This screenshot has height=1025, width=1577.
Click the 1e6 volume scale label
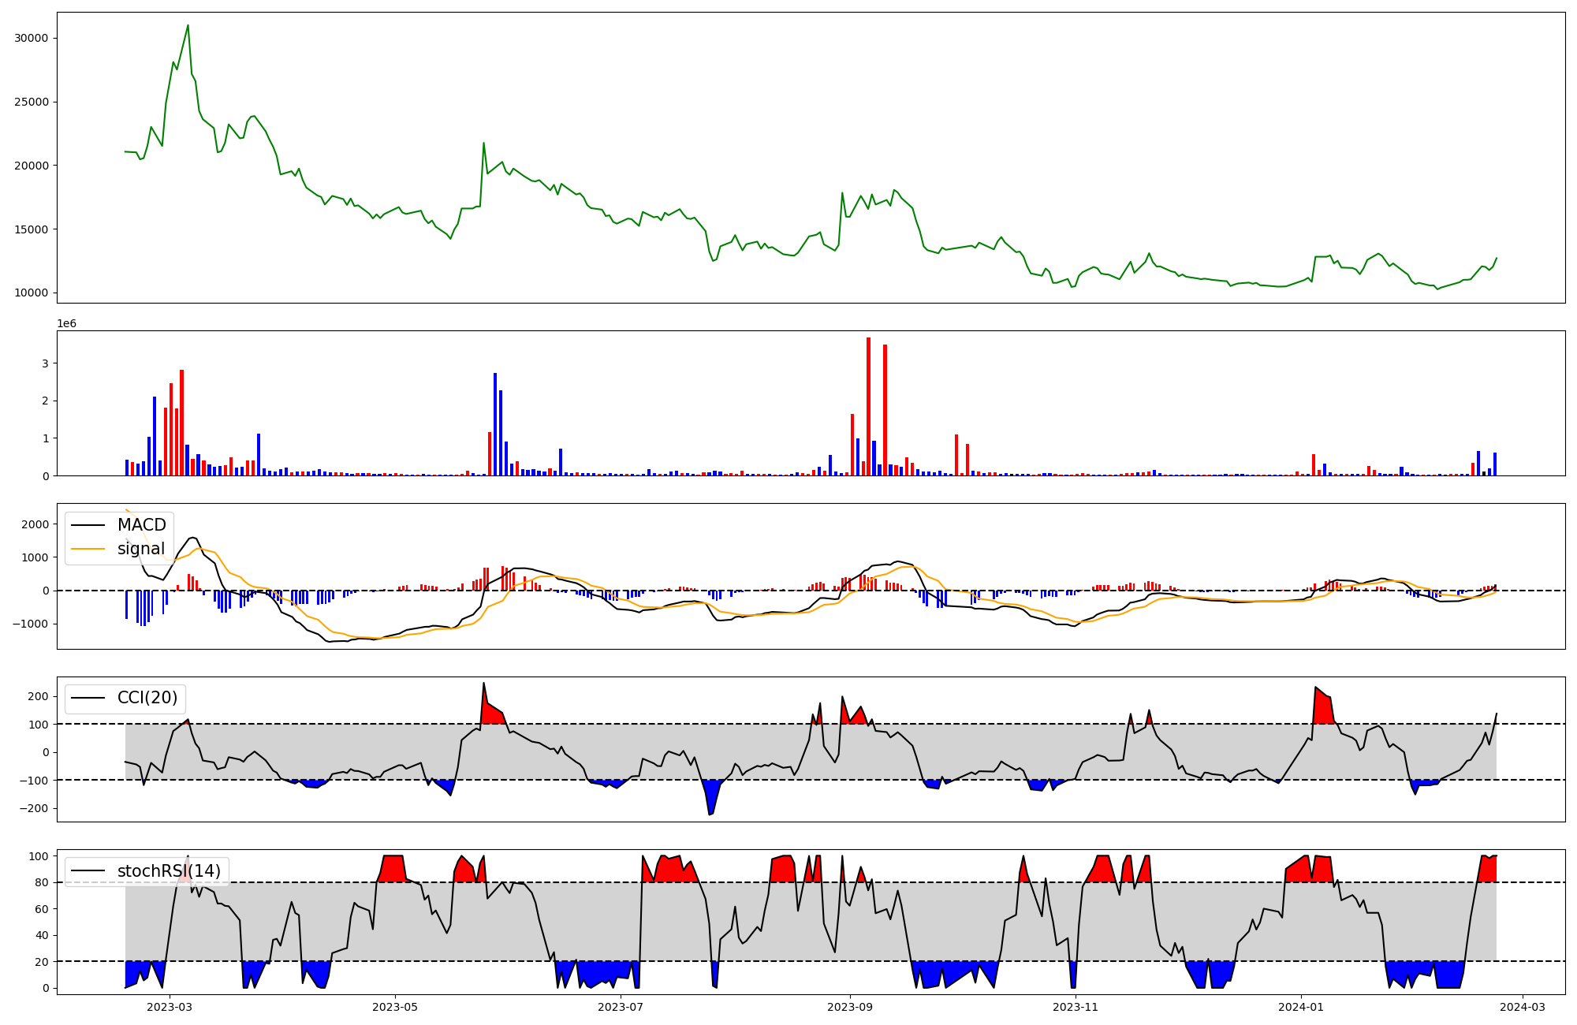tap(68, 324)
